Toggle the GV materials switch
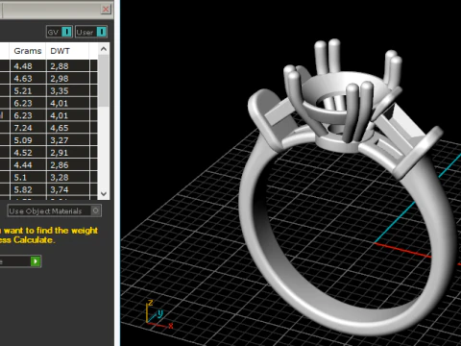 coord(60,32)
